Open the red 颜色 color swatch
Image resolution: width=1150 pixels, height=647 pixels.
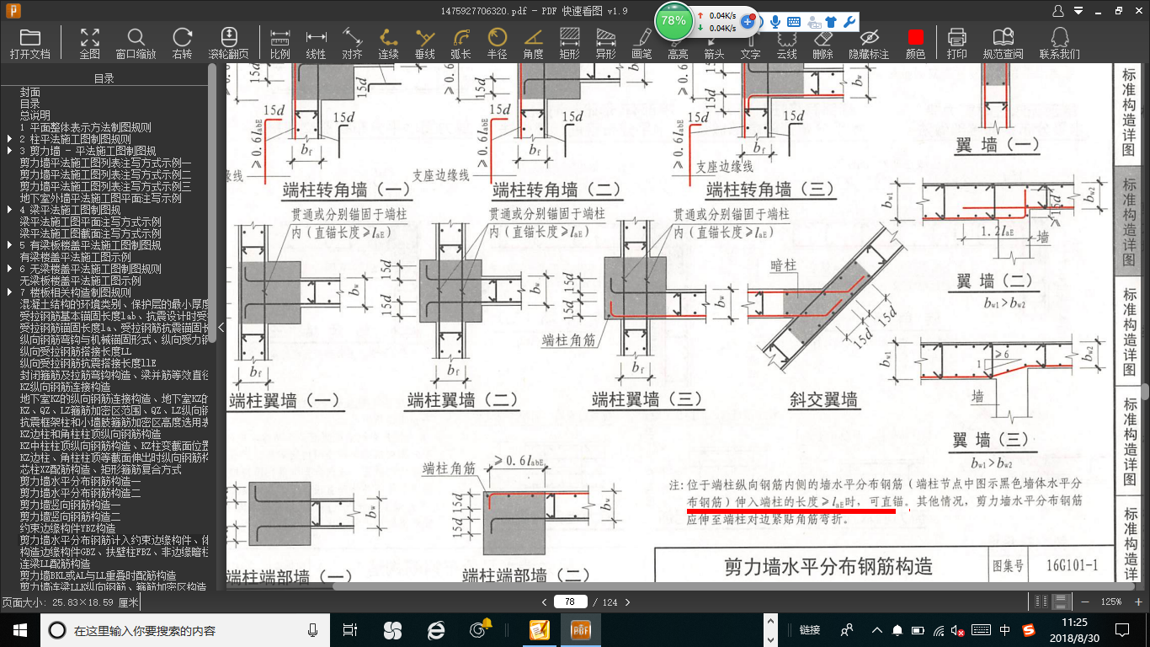coord(915,38)
